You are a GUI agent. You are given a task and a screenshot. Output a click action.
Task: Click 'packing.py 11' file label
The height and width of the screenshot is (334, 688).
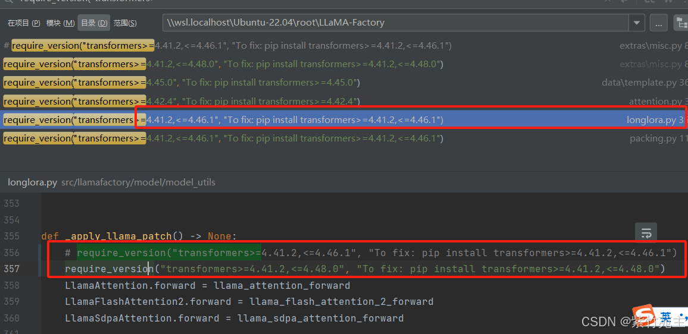tap(659, 138)
